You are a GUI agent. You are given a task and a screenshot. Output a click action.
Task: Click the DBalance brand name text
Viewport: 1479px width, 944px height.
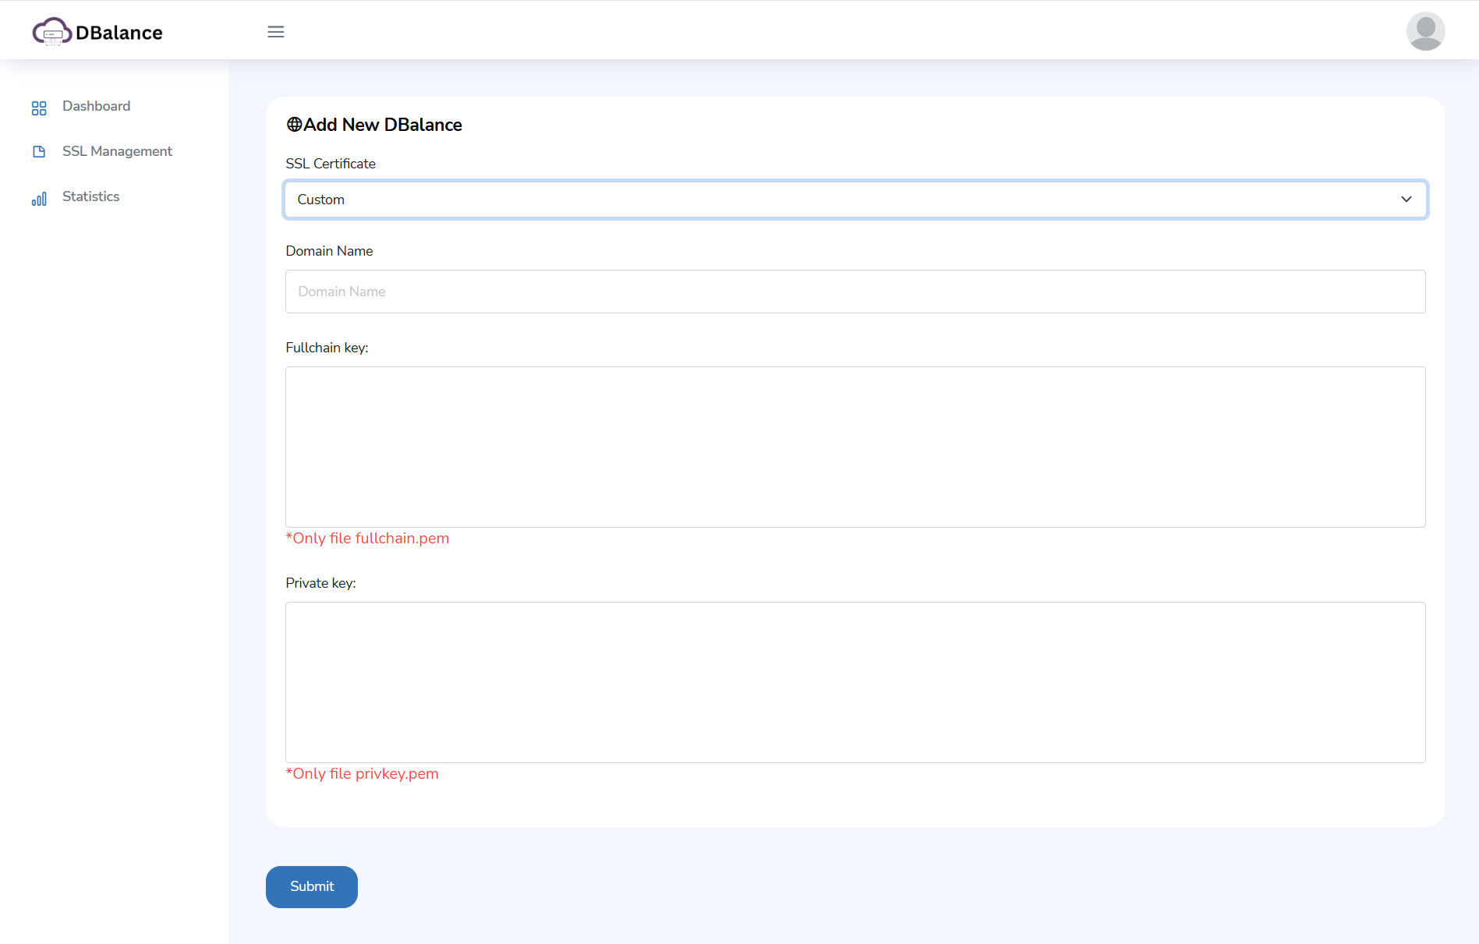click(x=119, y=33)
